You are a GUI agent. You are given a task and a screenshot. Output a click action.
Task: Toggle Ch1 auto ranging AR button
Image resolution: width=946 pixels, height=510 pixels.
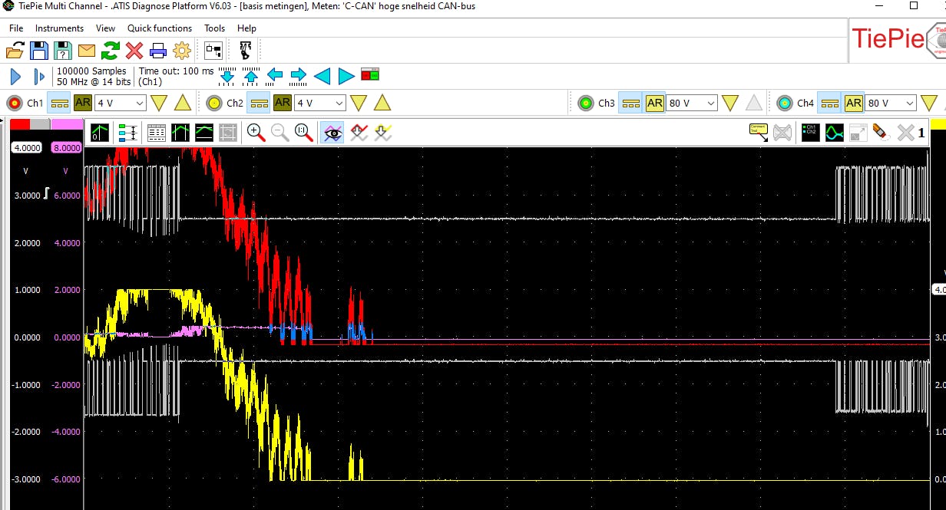pos(83,103)
